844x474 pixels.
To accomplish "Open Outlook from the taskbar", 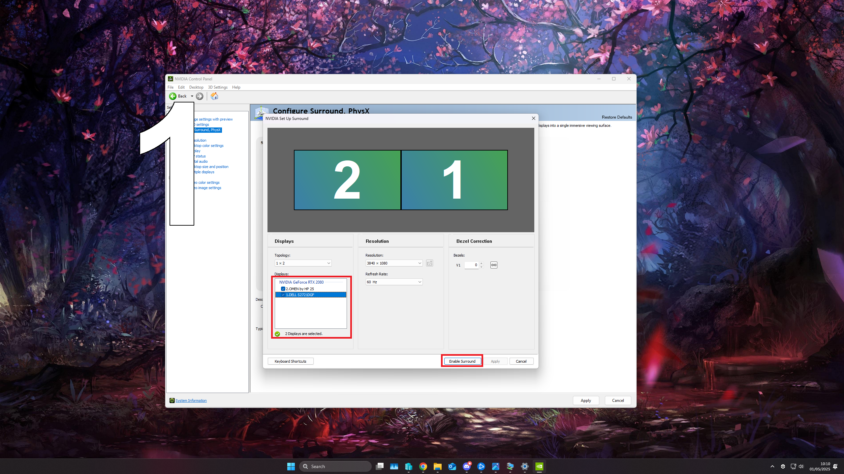I will [452, 466].
